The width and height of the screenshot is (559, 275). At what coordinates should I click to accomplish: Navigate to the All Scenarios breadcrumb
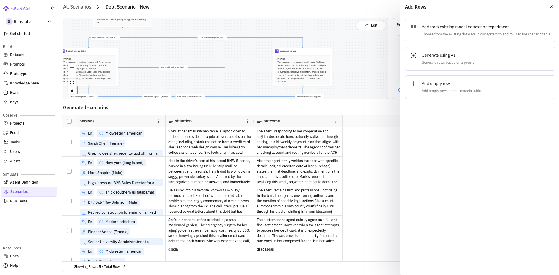(x=77, y=7)
